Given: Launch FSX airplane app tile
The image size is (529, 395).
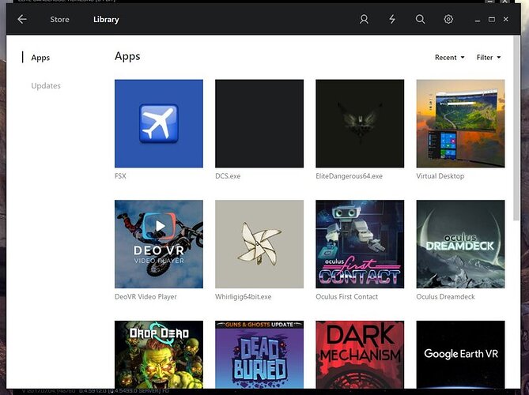Looking at the screenshot, I should [x=158, y=123].
